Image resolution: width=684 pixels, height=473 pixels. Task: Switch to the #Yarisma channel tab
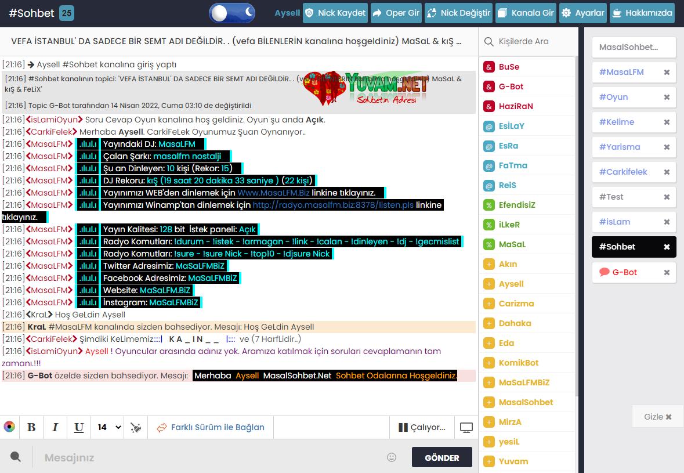(x=620, y=147)
